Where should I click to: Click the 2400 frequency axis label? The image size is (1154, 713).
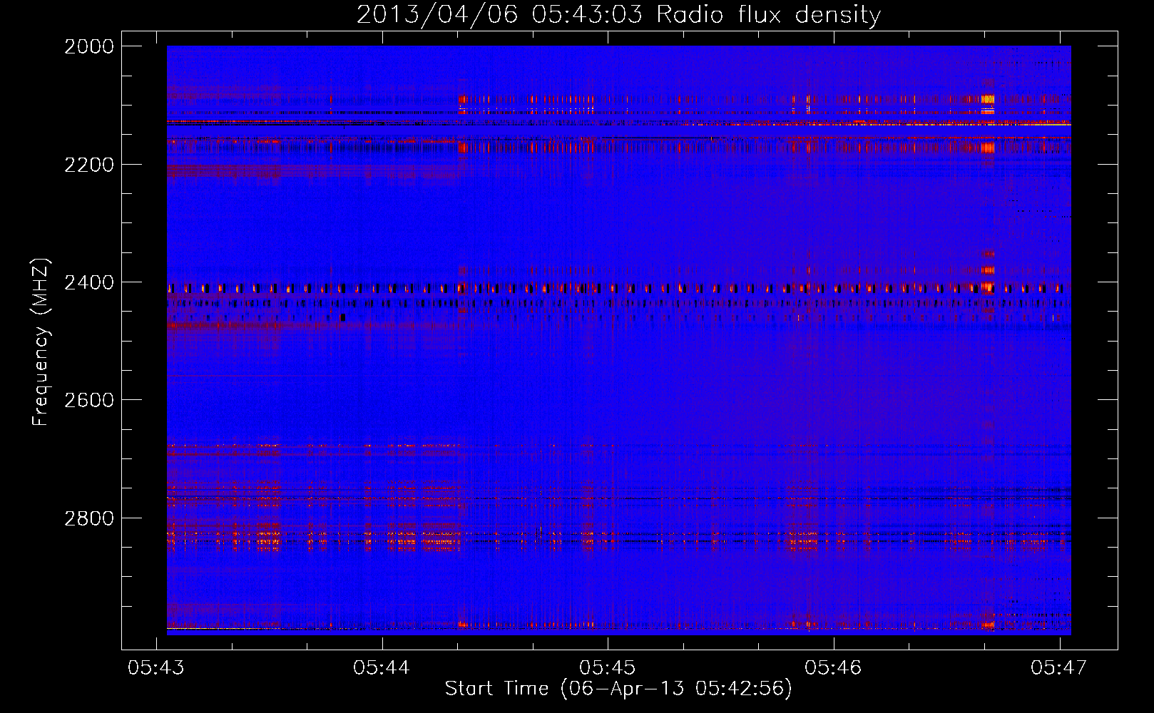89,282
